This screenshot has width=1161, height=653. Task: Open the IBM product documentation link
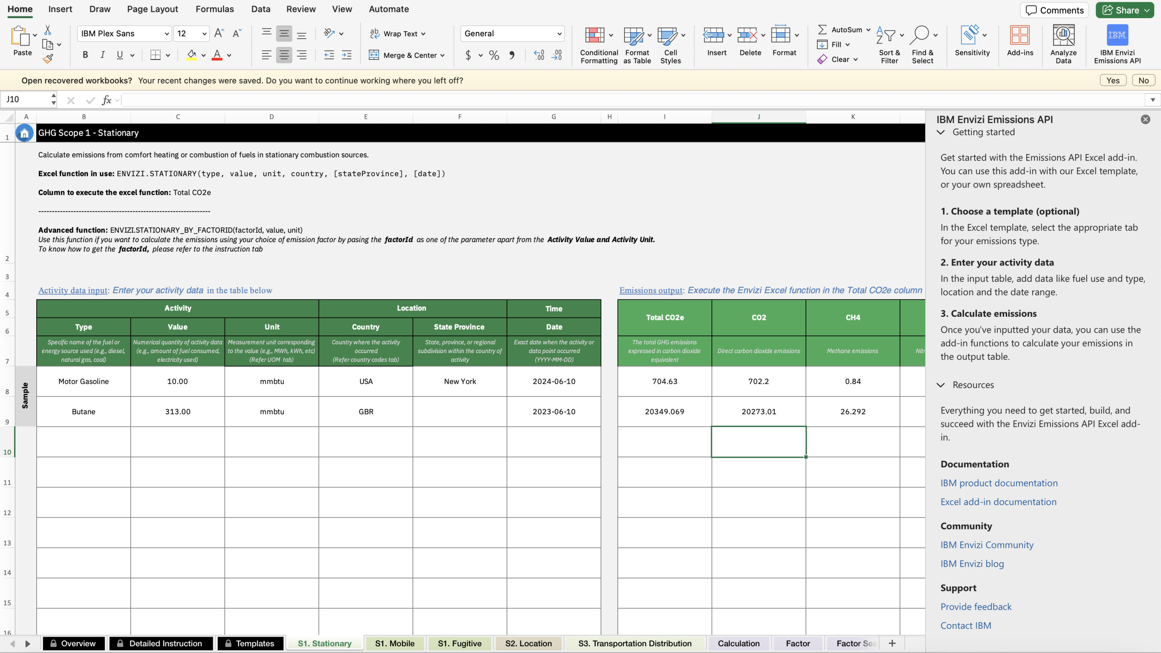[x=999, y=483]
